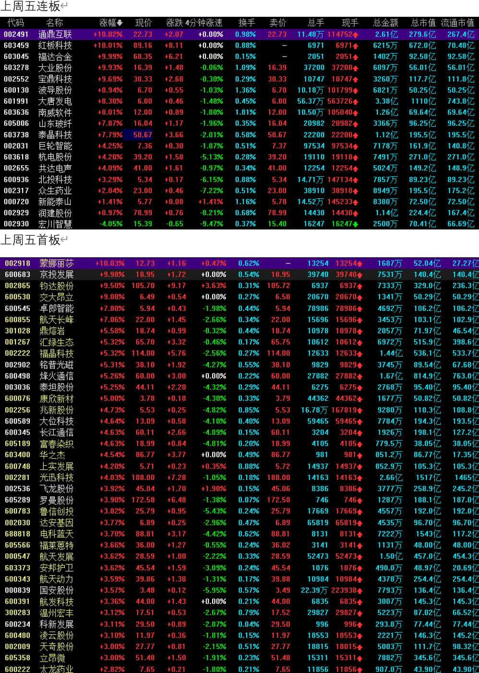
Task: Select stock name 国安股份
Action: [x=57, y=590]
